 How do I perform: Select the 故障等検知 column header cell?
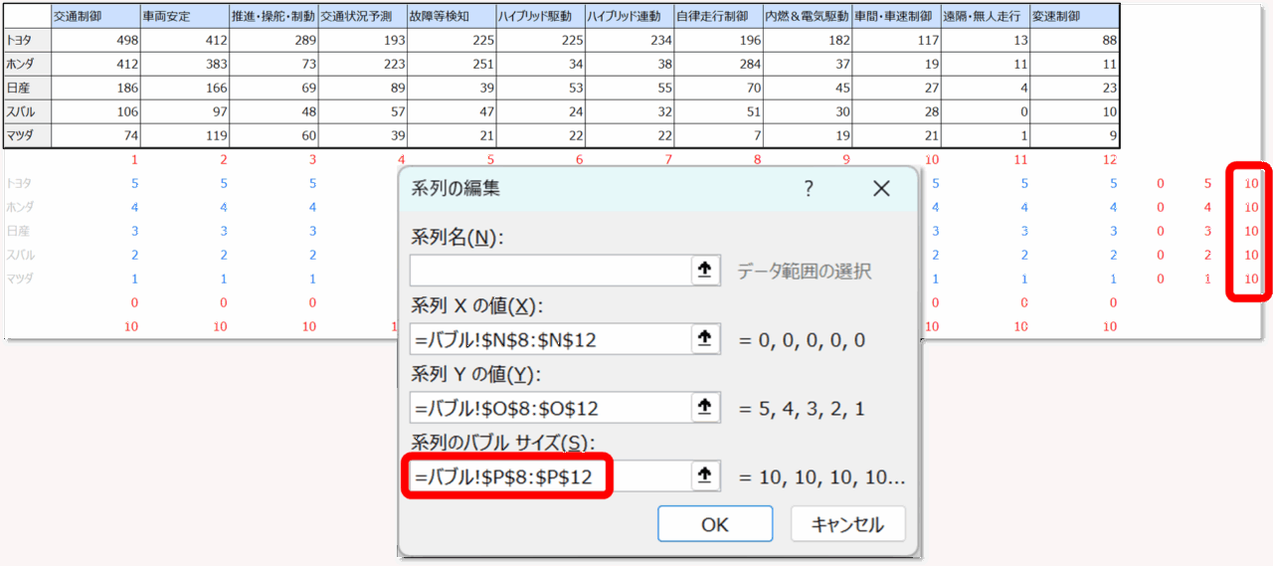[452, 16]
